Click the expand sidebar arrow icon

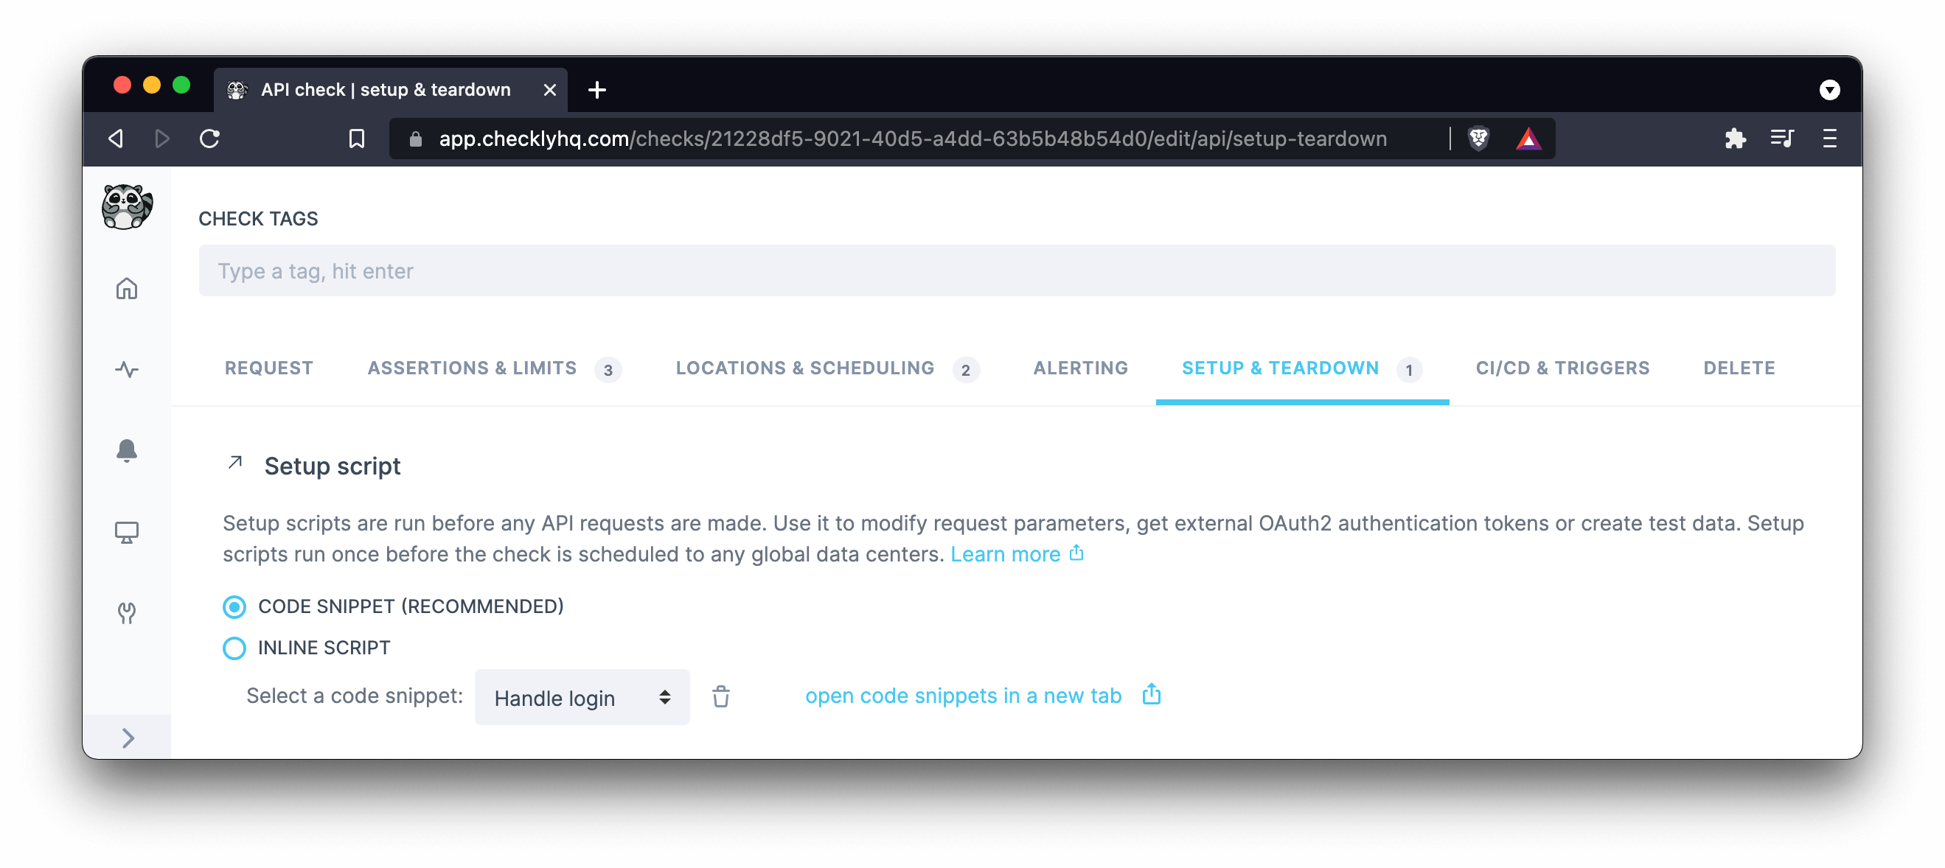tap(127, 737)
